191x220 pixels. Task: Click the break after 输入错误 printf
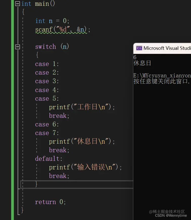59,176
